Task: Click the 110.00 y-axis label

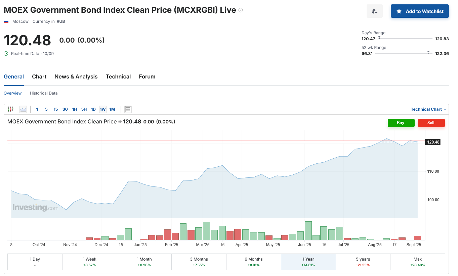Action: [x=433, y=171]
